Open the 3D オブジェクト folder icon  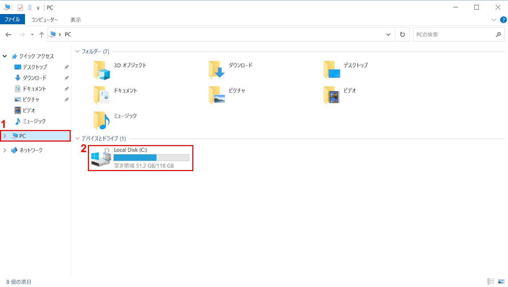[x=102, y=70]
